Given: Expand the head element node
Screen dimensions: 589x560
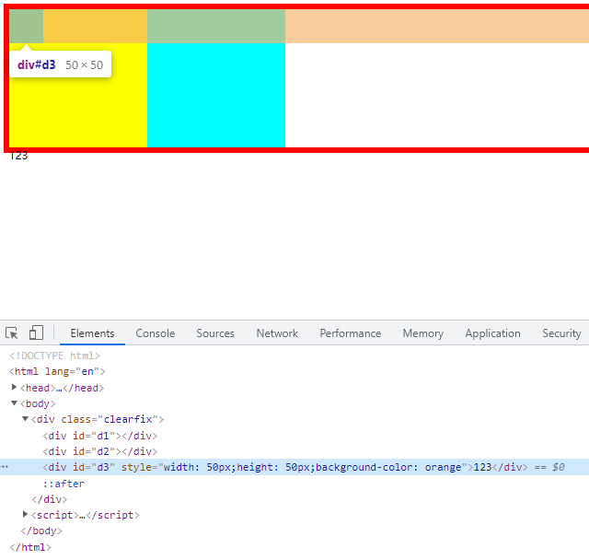Looking at the screenshot, I should pos(14,387).
